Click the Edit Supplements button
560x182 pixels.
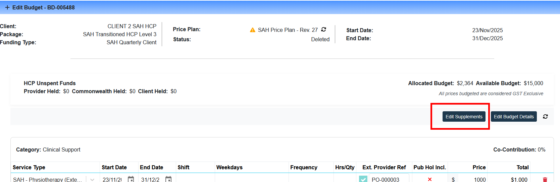pos(464,116)
